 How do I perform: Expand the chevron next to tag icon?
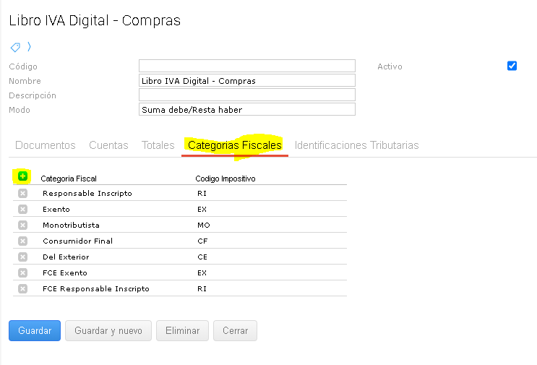[x=29, y=47]
